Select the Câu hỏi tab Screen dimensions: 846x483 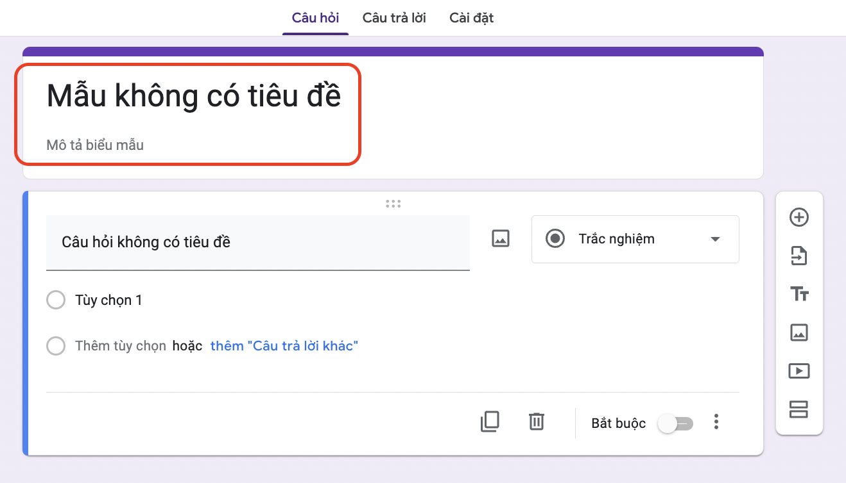315,17
